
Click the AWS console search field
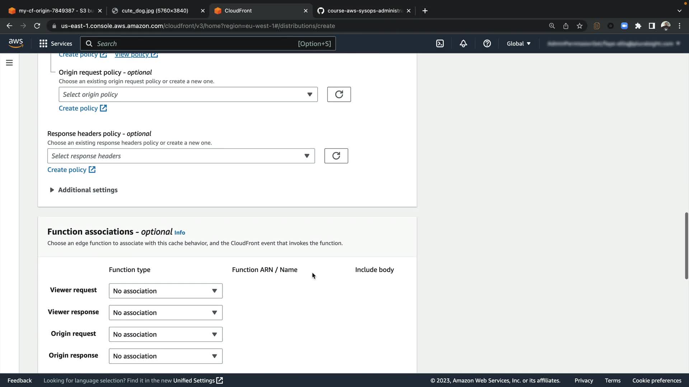click(207, 44)
